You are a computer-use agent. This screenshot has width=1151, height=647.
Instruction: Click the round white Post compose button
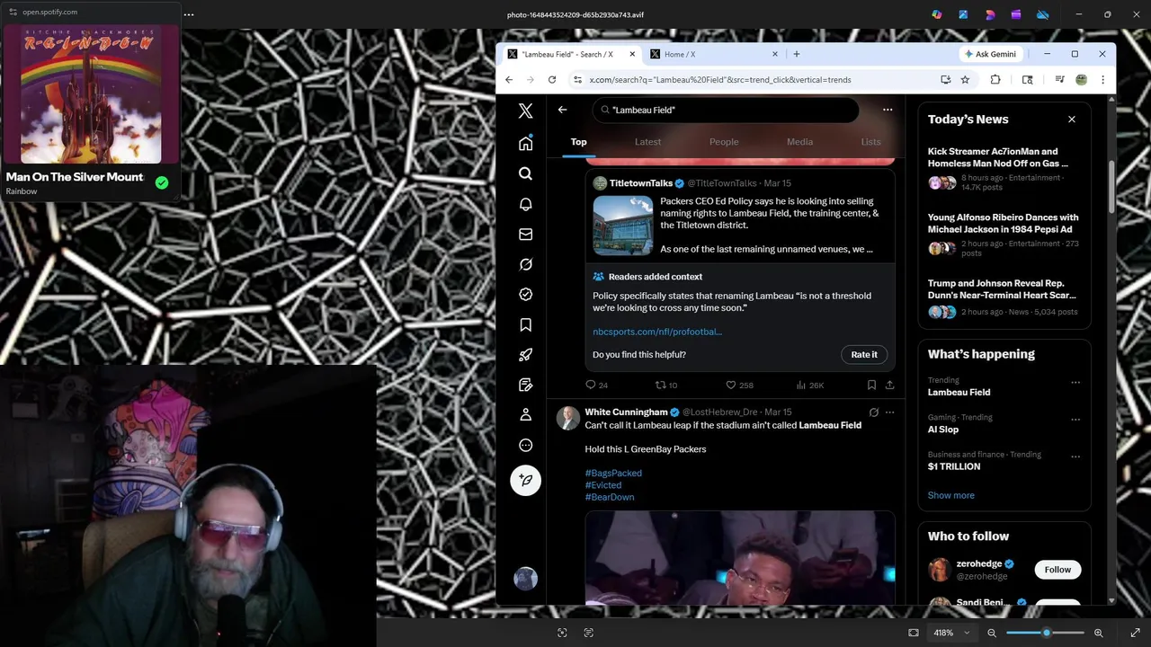pyautogui.click(x=526, y=480)
